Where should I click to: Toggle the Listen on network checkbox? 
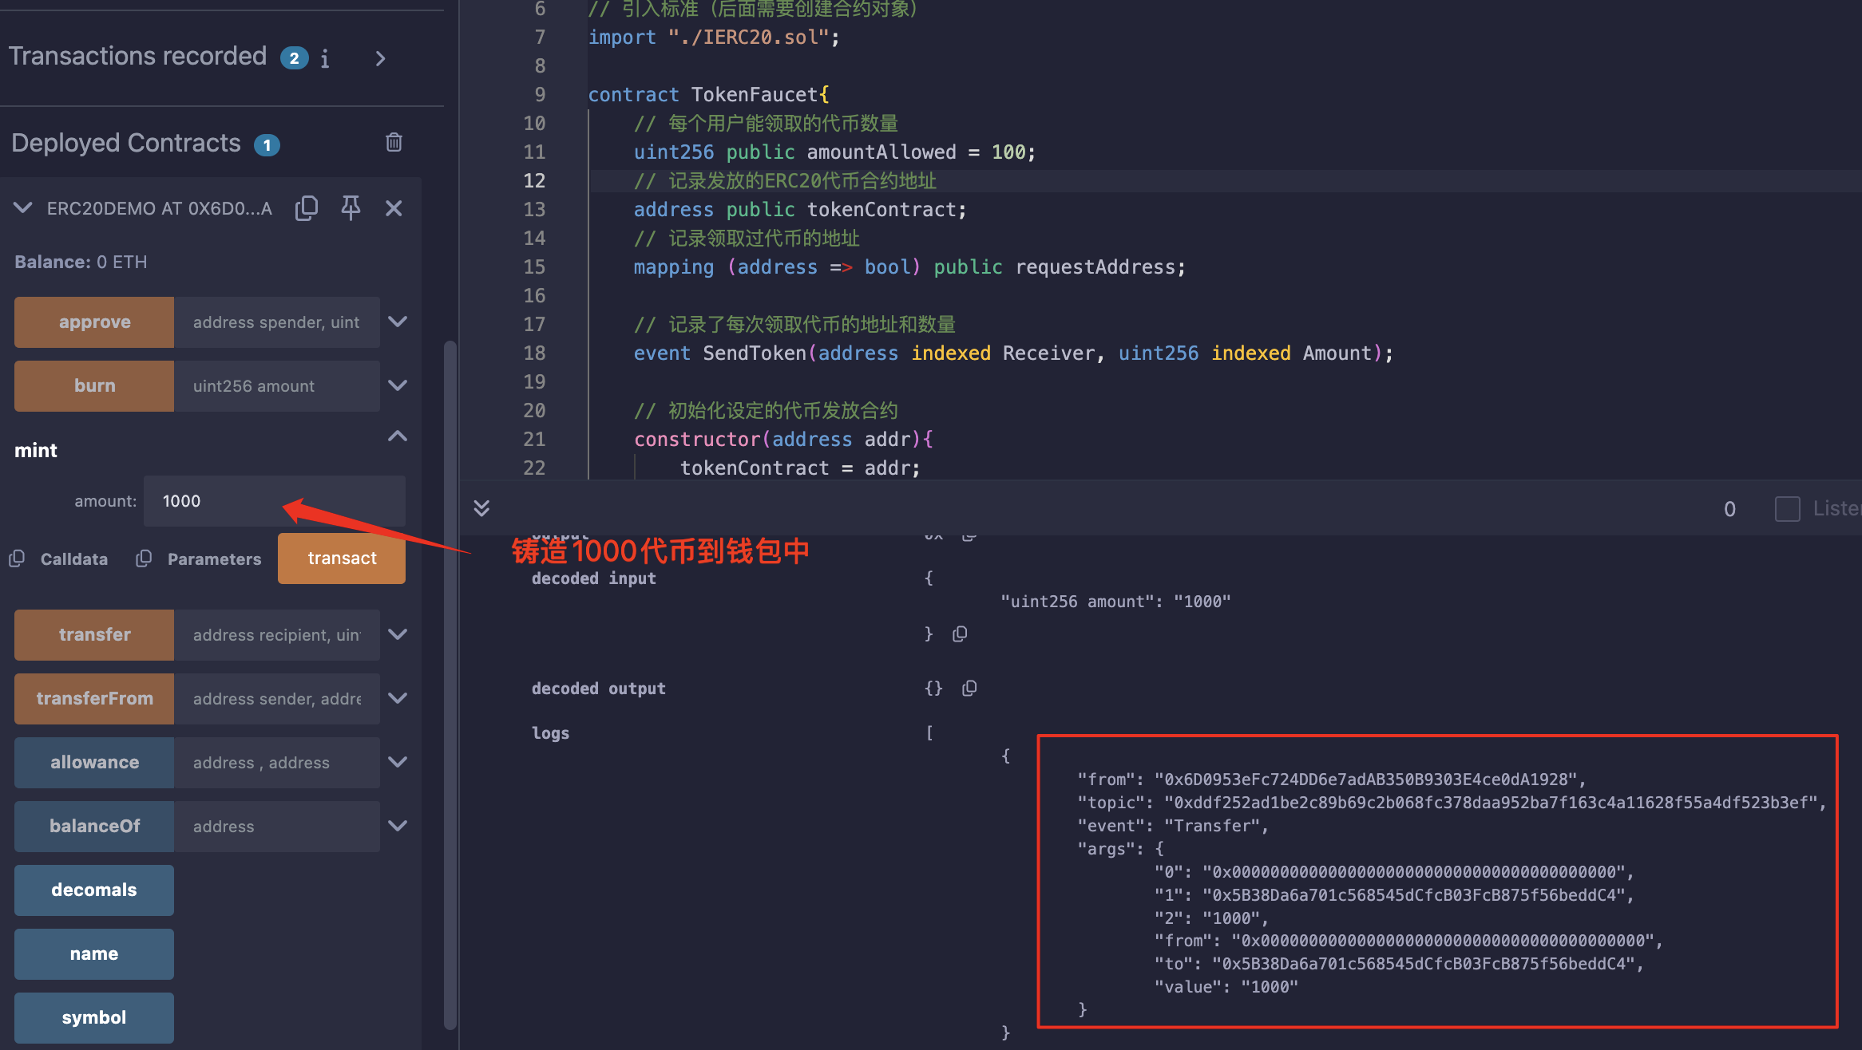click(1787, 508)
